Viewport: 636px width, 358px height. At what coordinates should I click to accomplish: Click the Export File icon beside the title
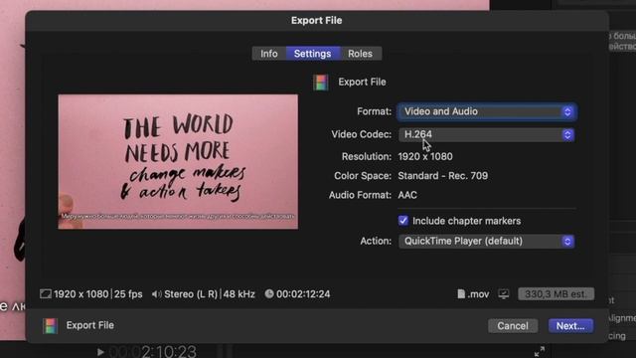click(320, 83)
